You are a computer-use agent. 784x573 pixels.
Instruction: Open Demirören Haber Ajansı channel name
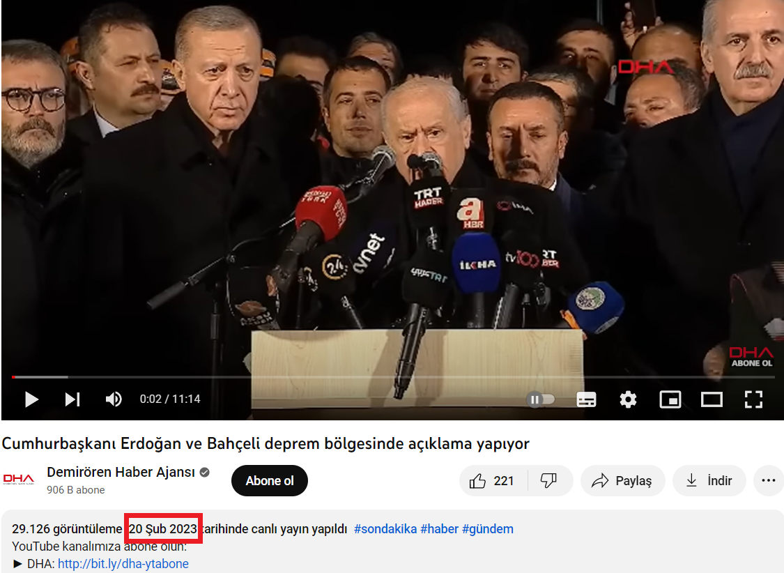click(121, 472)
